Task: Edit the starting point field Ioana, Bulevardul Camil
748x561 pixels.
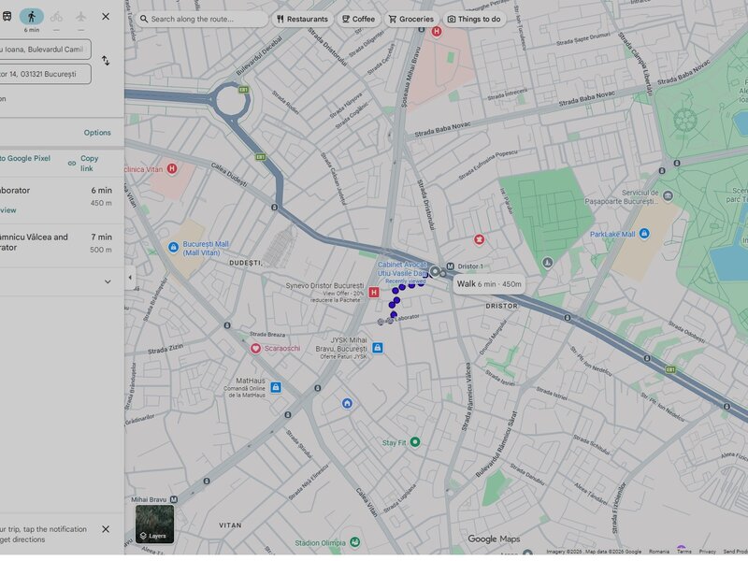Action: [45, 50]
